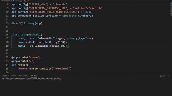Click the "sqlite:///user.db" string
172x96 pixels.
tap(88, 8)
